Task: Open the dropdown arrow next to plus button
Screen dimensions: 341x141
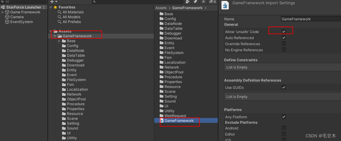Action: pyautogui.click(x=56, y=2)
